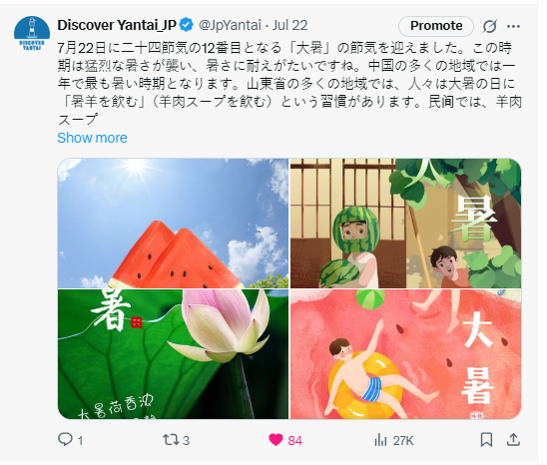Click the Discover Yantai_JP account name

tap(117, 25)
